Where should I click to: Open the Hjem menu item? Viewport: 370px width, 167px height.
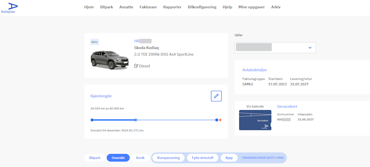coord(89,7)
